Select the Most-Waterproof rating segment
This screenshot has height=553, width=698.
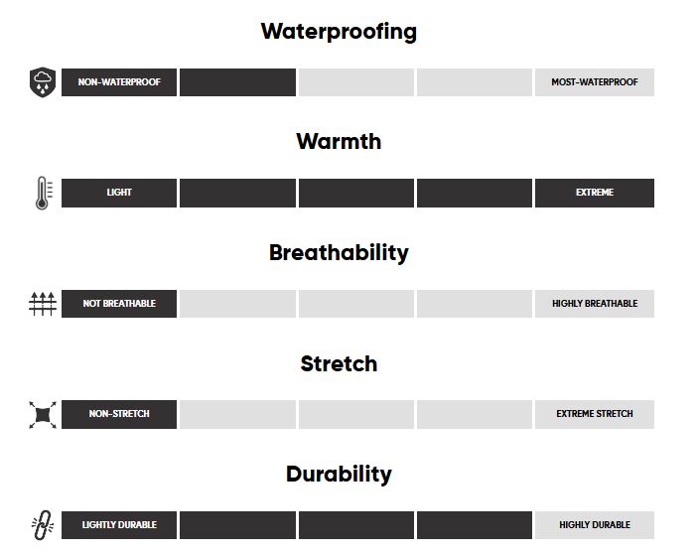[x=594, y=82]
